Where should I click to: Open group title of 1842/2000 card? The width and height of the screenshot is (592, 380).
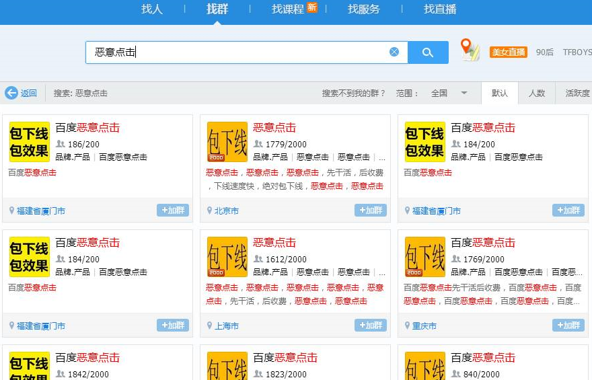(x=87, y=358)
